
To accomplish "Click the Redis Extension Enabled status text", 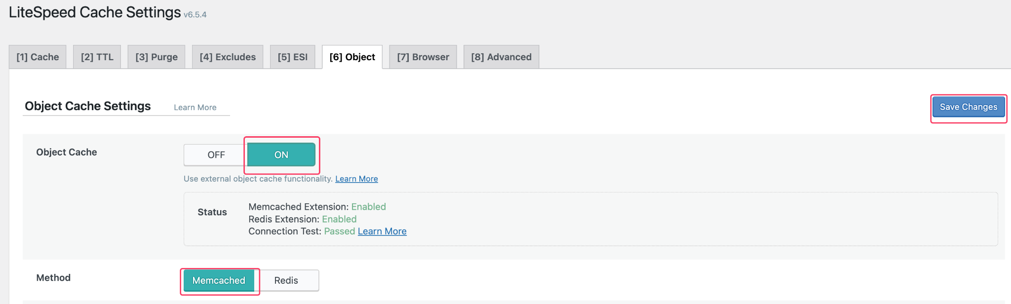I will click(x=339, y=219).
